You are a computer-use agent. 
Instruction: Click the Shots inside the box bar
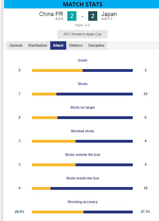pos(83,188)
